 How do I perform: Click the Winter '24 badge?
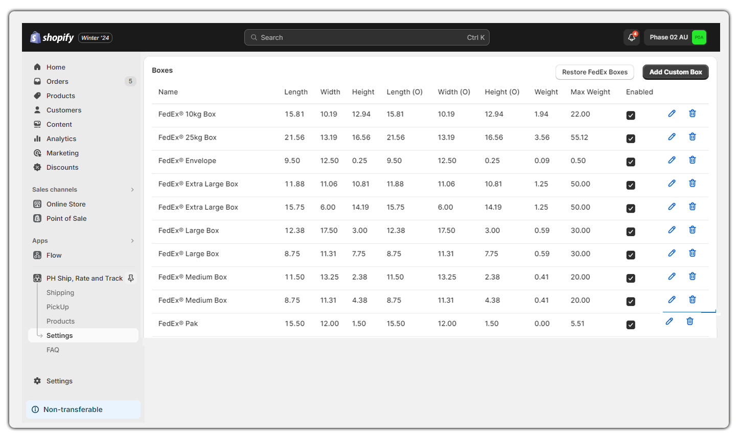[x=95, y=38]
